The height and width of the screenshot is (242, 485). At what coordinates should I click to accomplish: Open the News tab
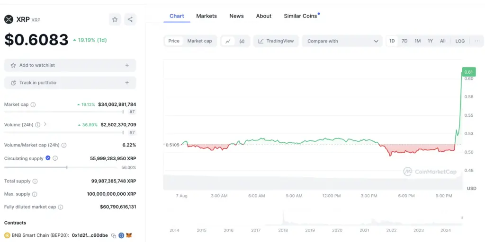click(237, 16)
